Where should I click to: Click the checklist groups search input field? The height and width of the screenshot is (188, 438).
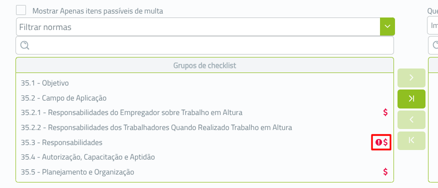205,45
